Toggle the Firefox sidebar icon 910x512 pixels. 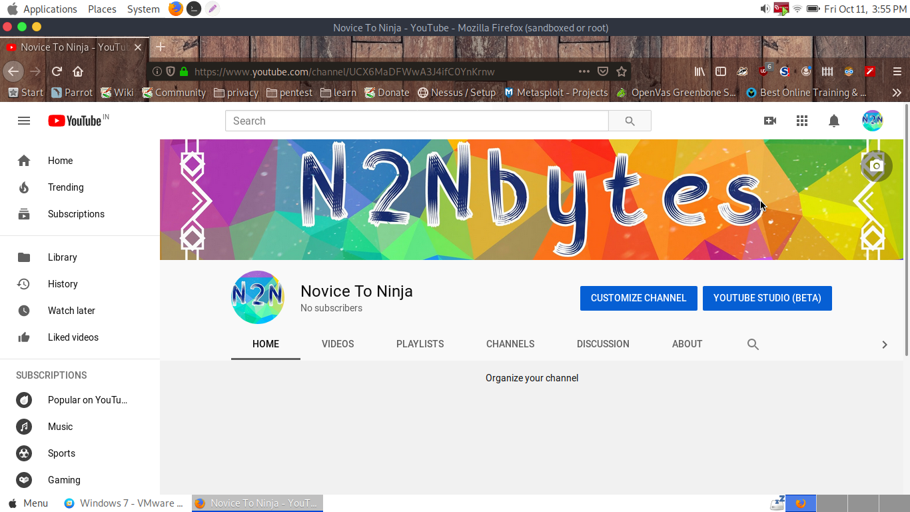point(721,71)
